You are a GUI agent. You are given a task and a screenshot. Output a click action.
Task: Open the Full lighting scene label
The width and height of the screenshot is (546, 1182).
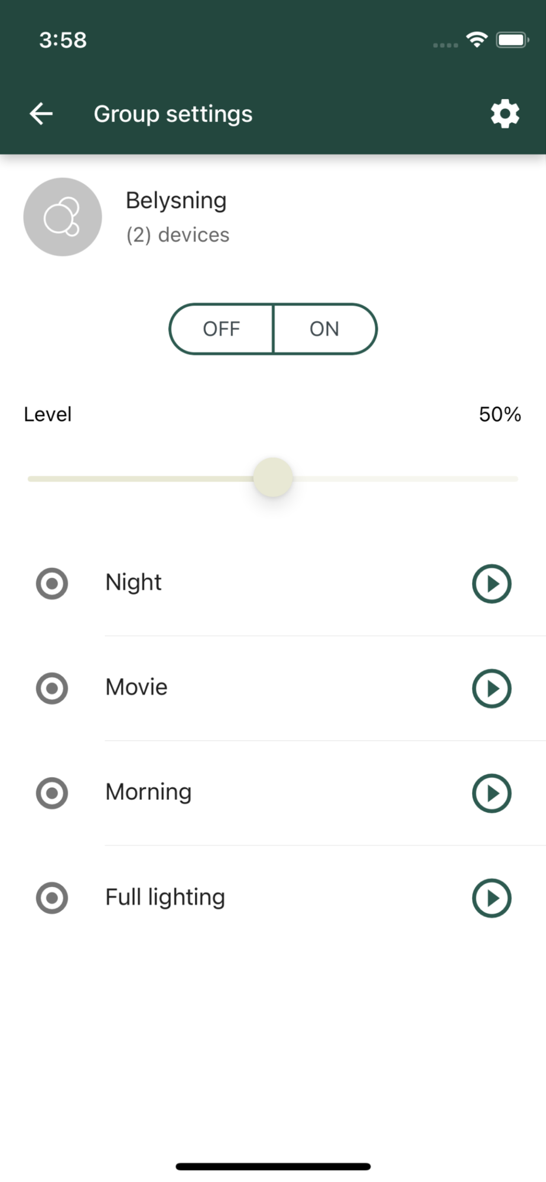[165, 897]
